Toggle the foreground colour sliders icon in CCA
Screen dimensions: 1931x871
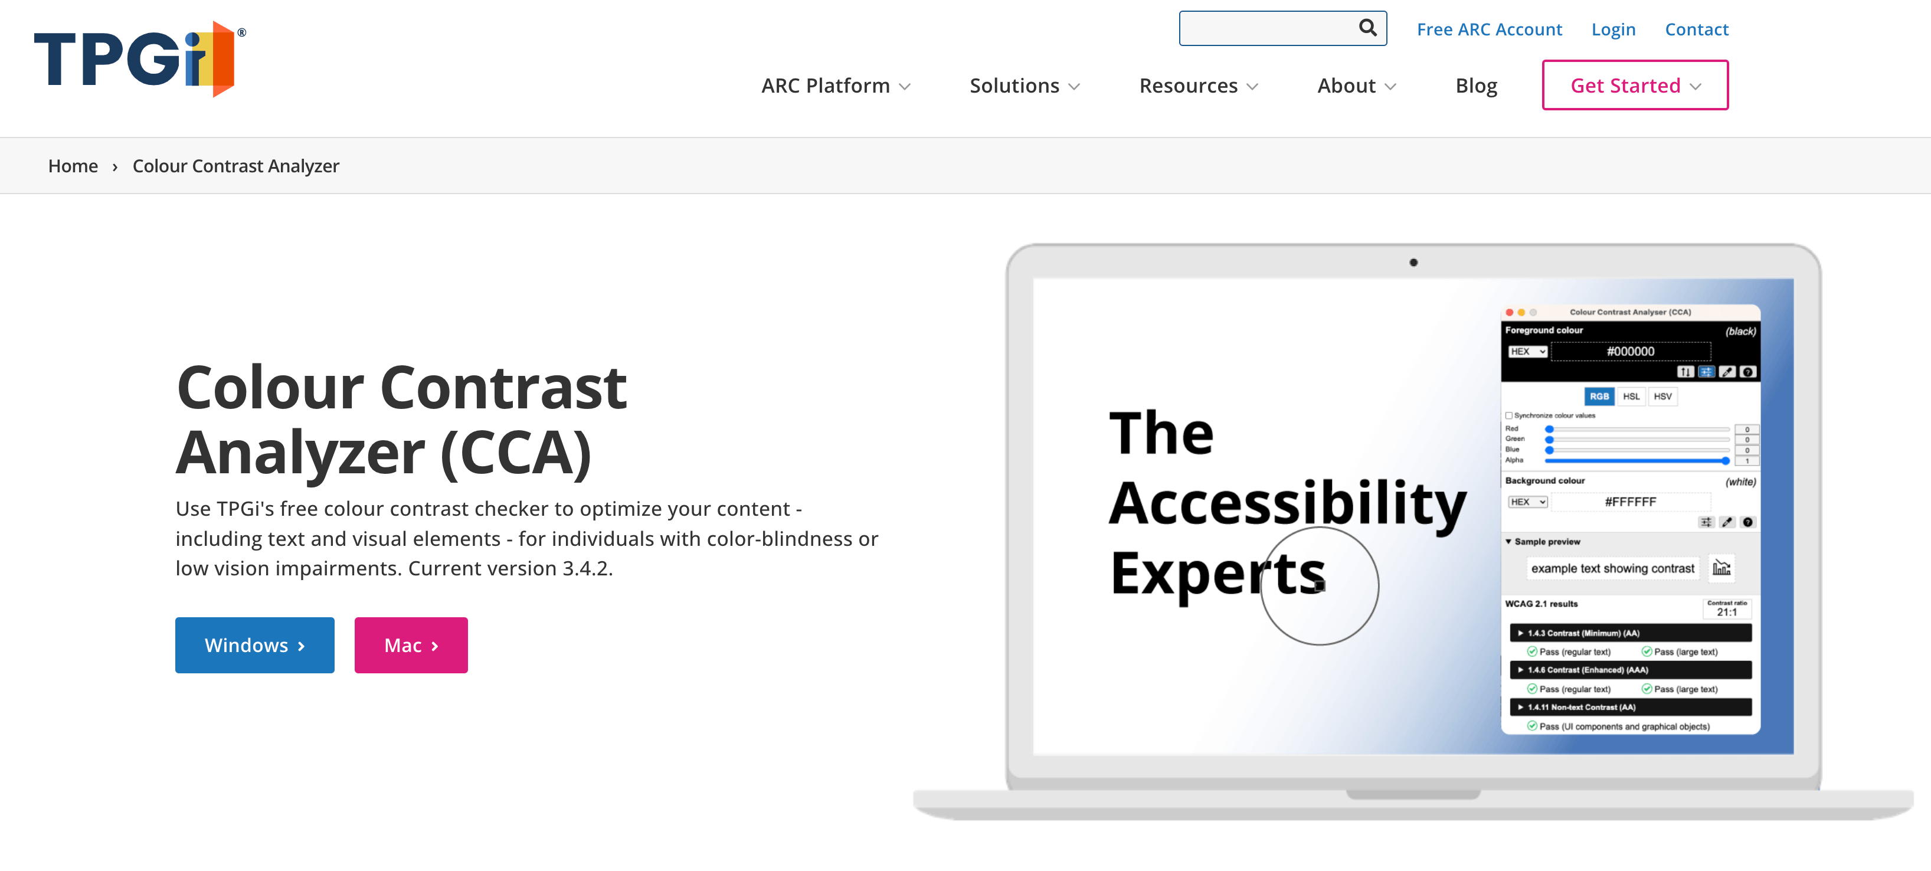point(1706,372)
